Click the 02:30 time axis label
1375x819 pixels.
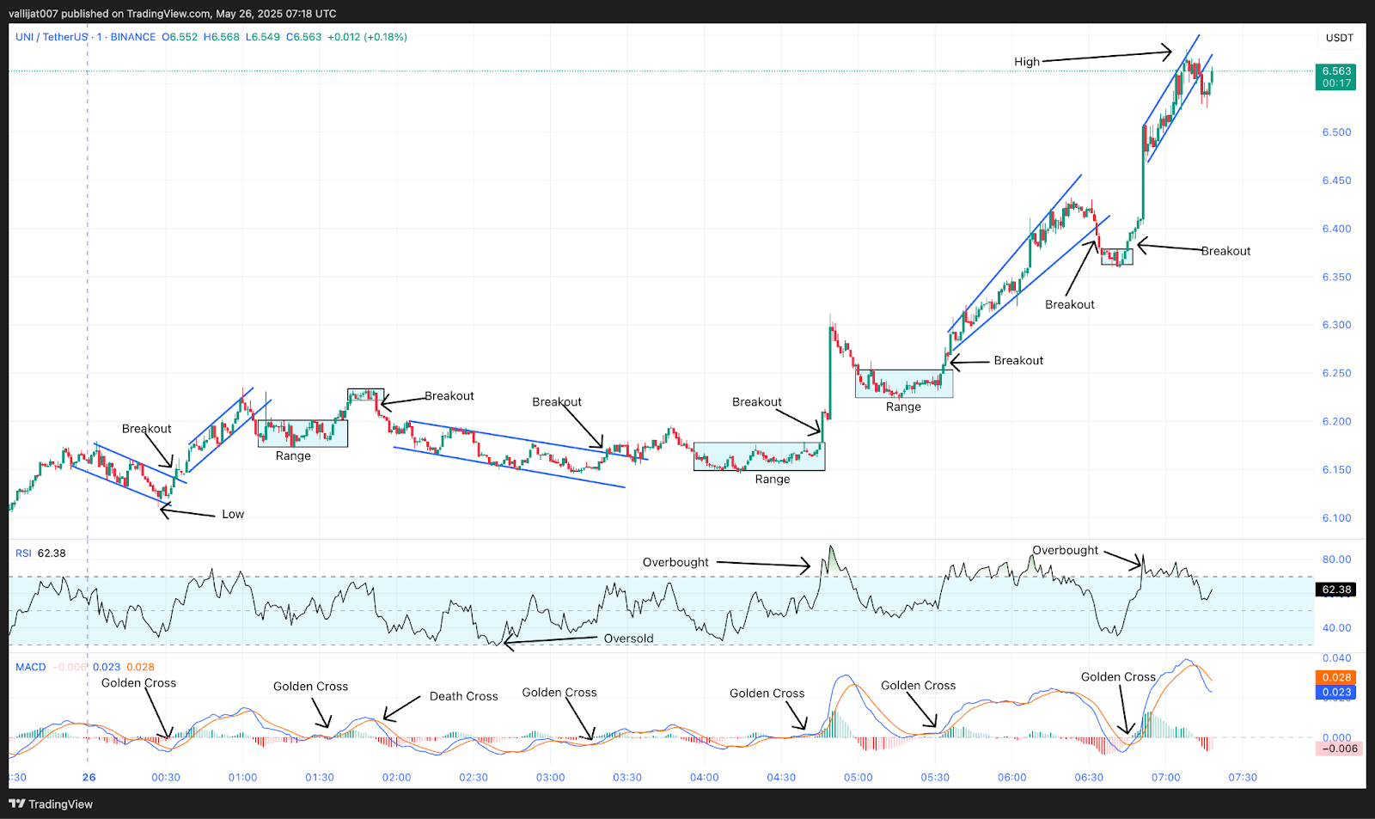(x=474, y=777)
